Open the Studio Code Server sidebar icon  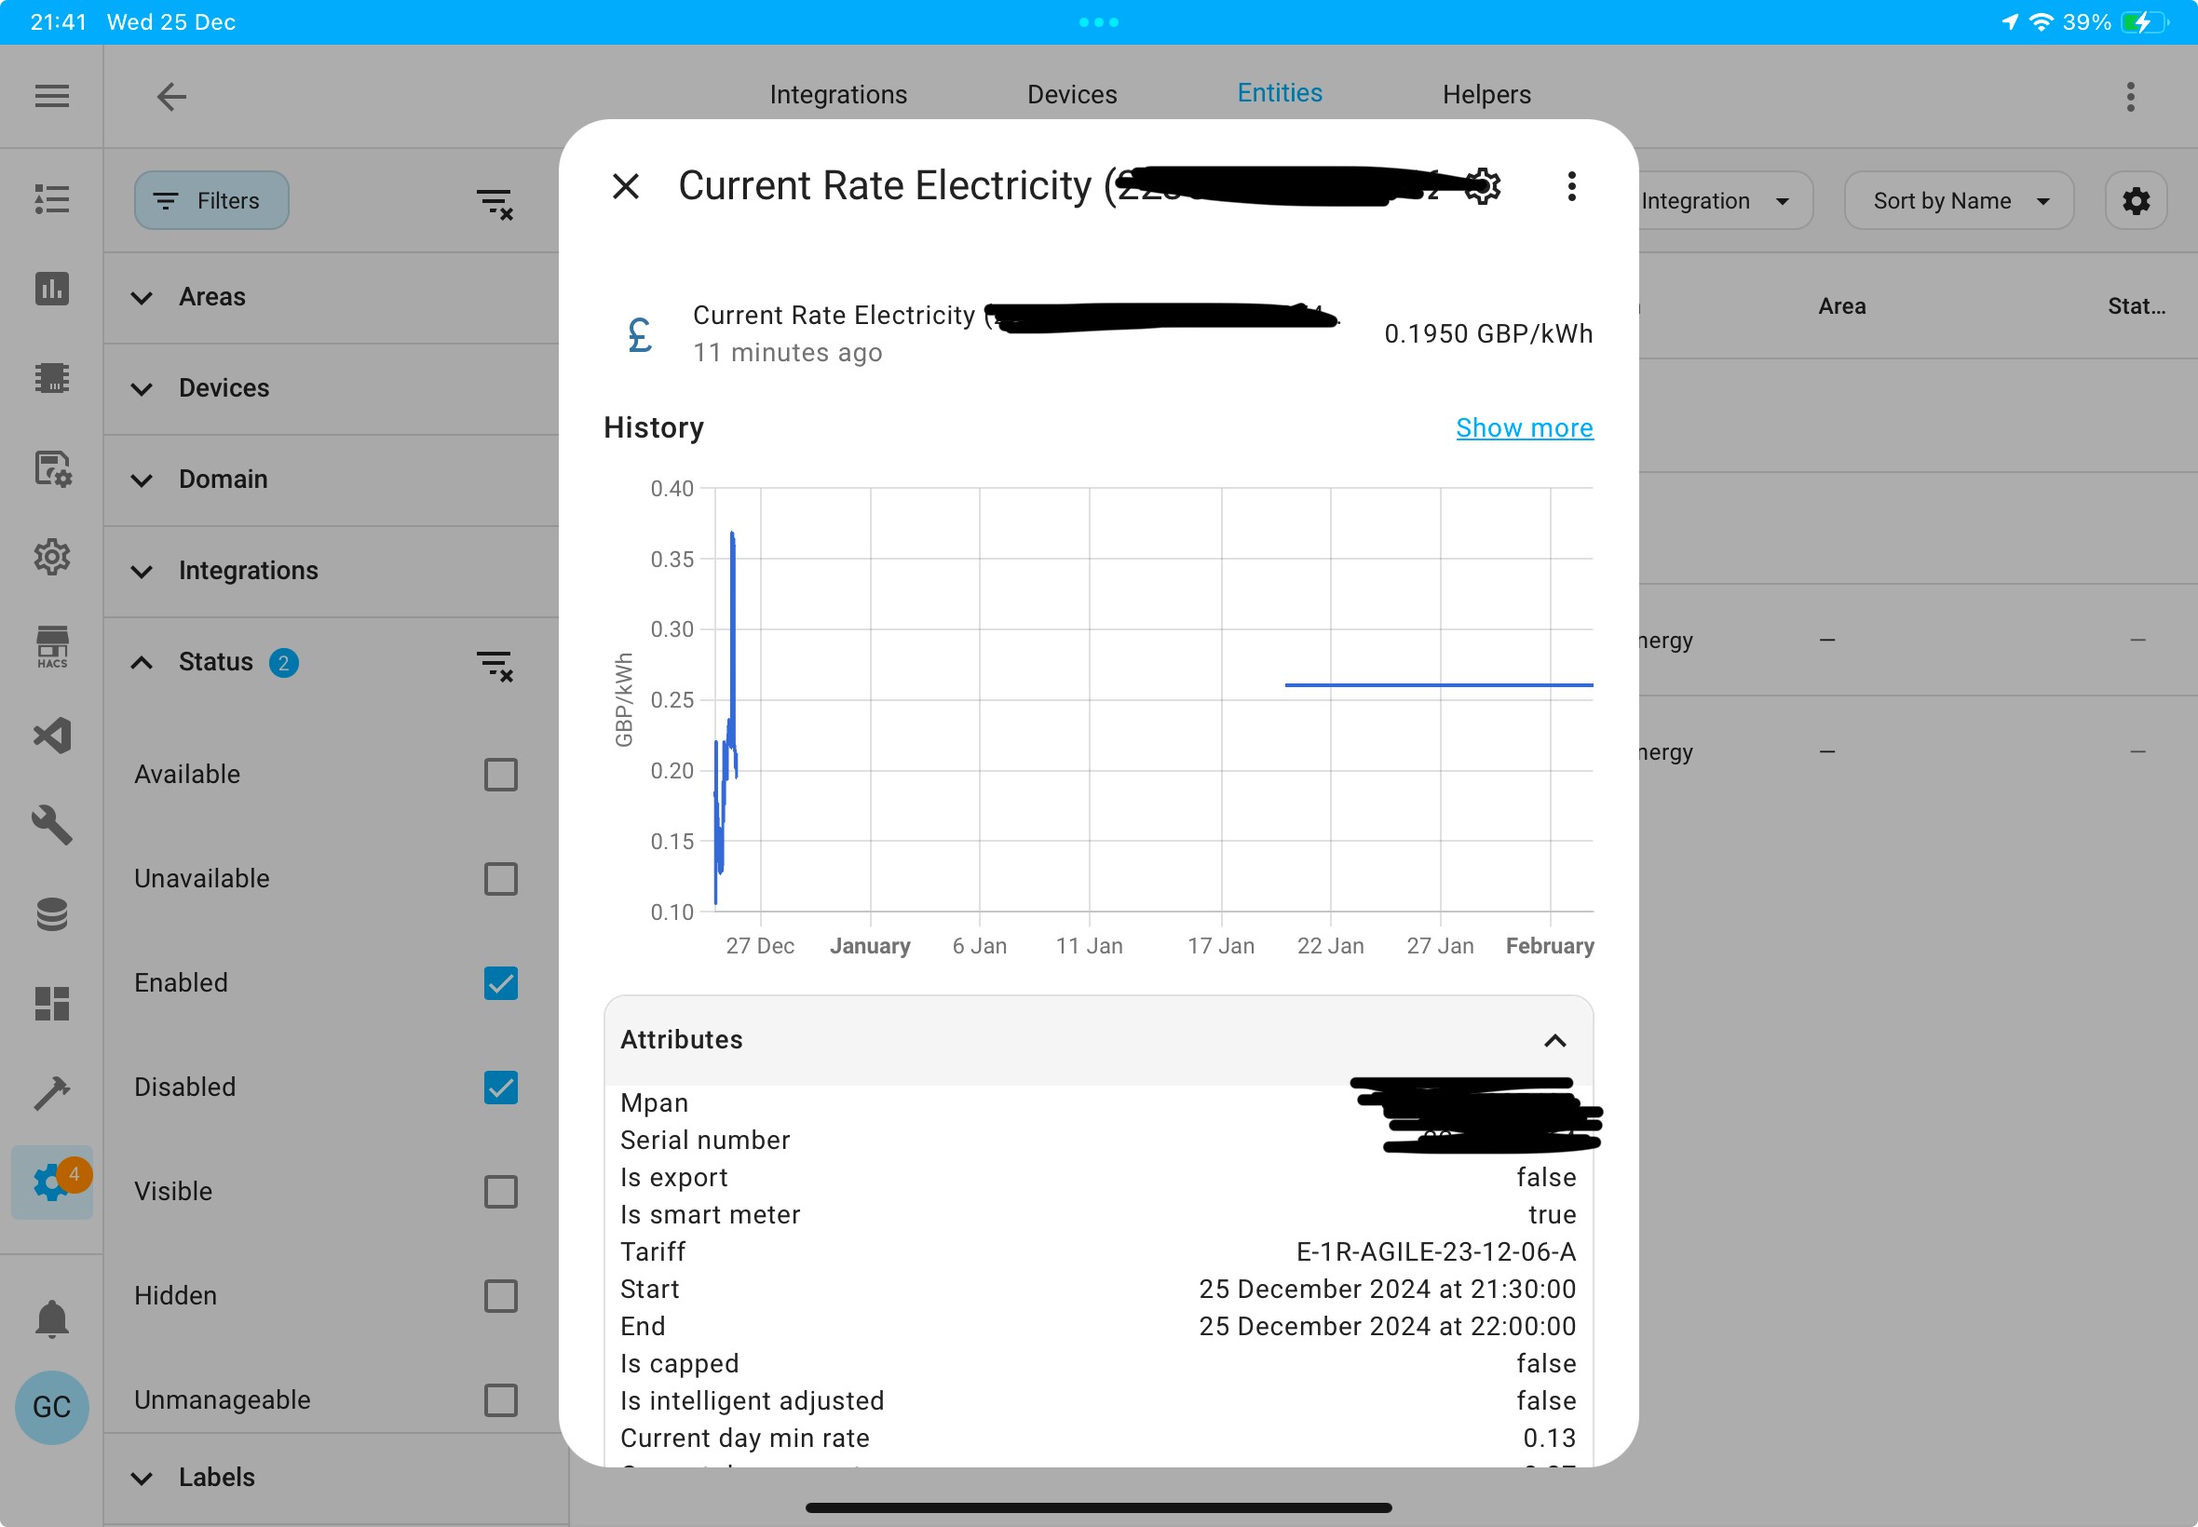[x=51, y=736]
